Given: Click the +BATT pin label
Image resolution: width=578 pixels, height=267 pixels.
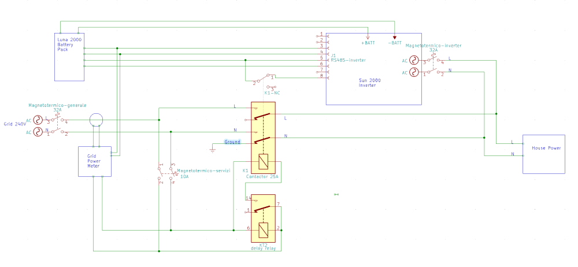Looking at the screenshot, I should [x=368, y=43].
